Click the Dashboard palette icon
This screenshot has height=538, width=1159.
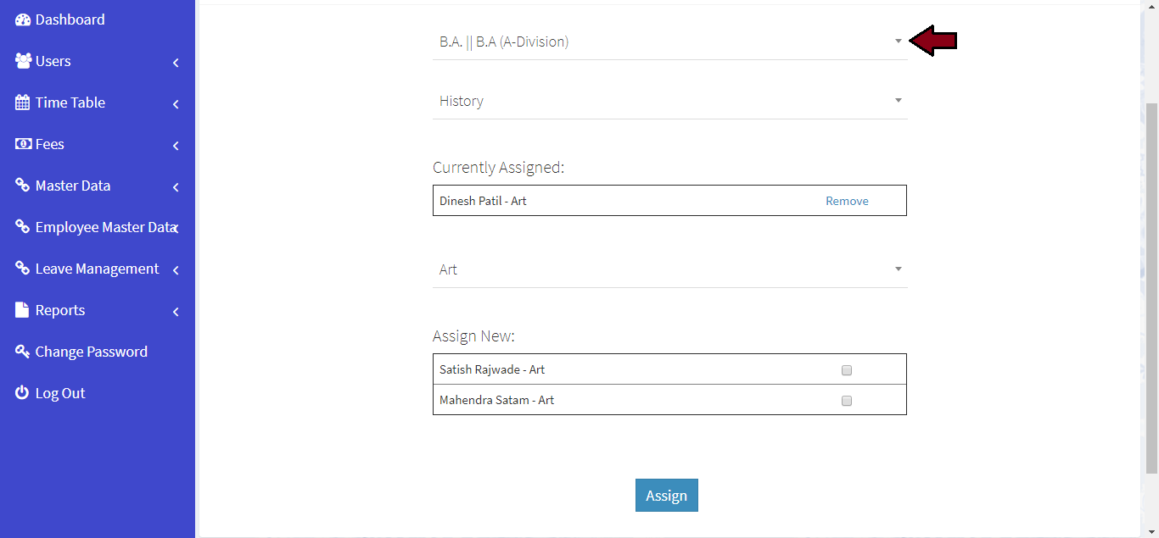coord(23,19)
